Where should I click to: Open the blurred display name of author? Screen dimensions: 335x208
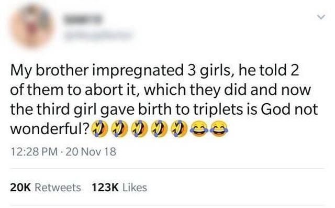click(83, 19)
